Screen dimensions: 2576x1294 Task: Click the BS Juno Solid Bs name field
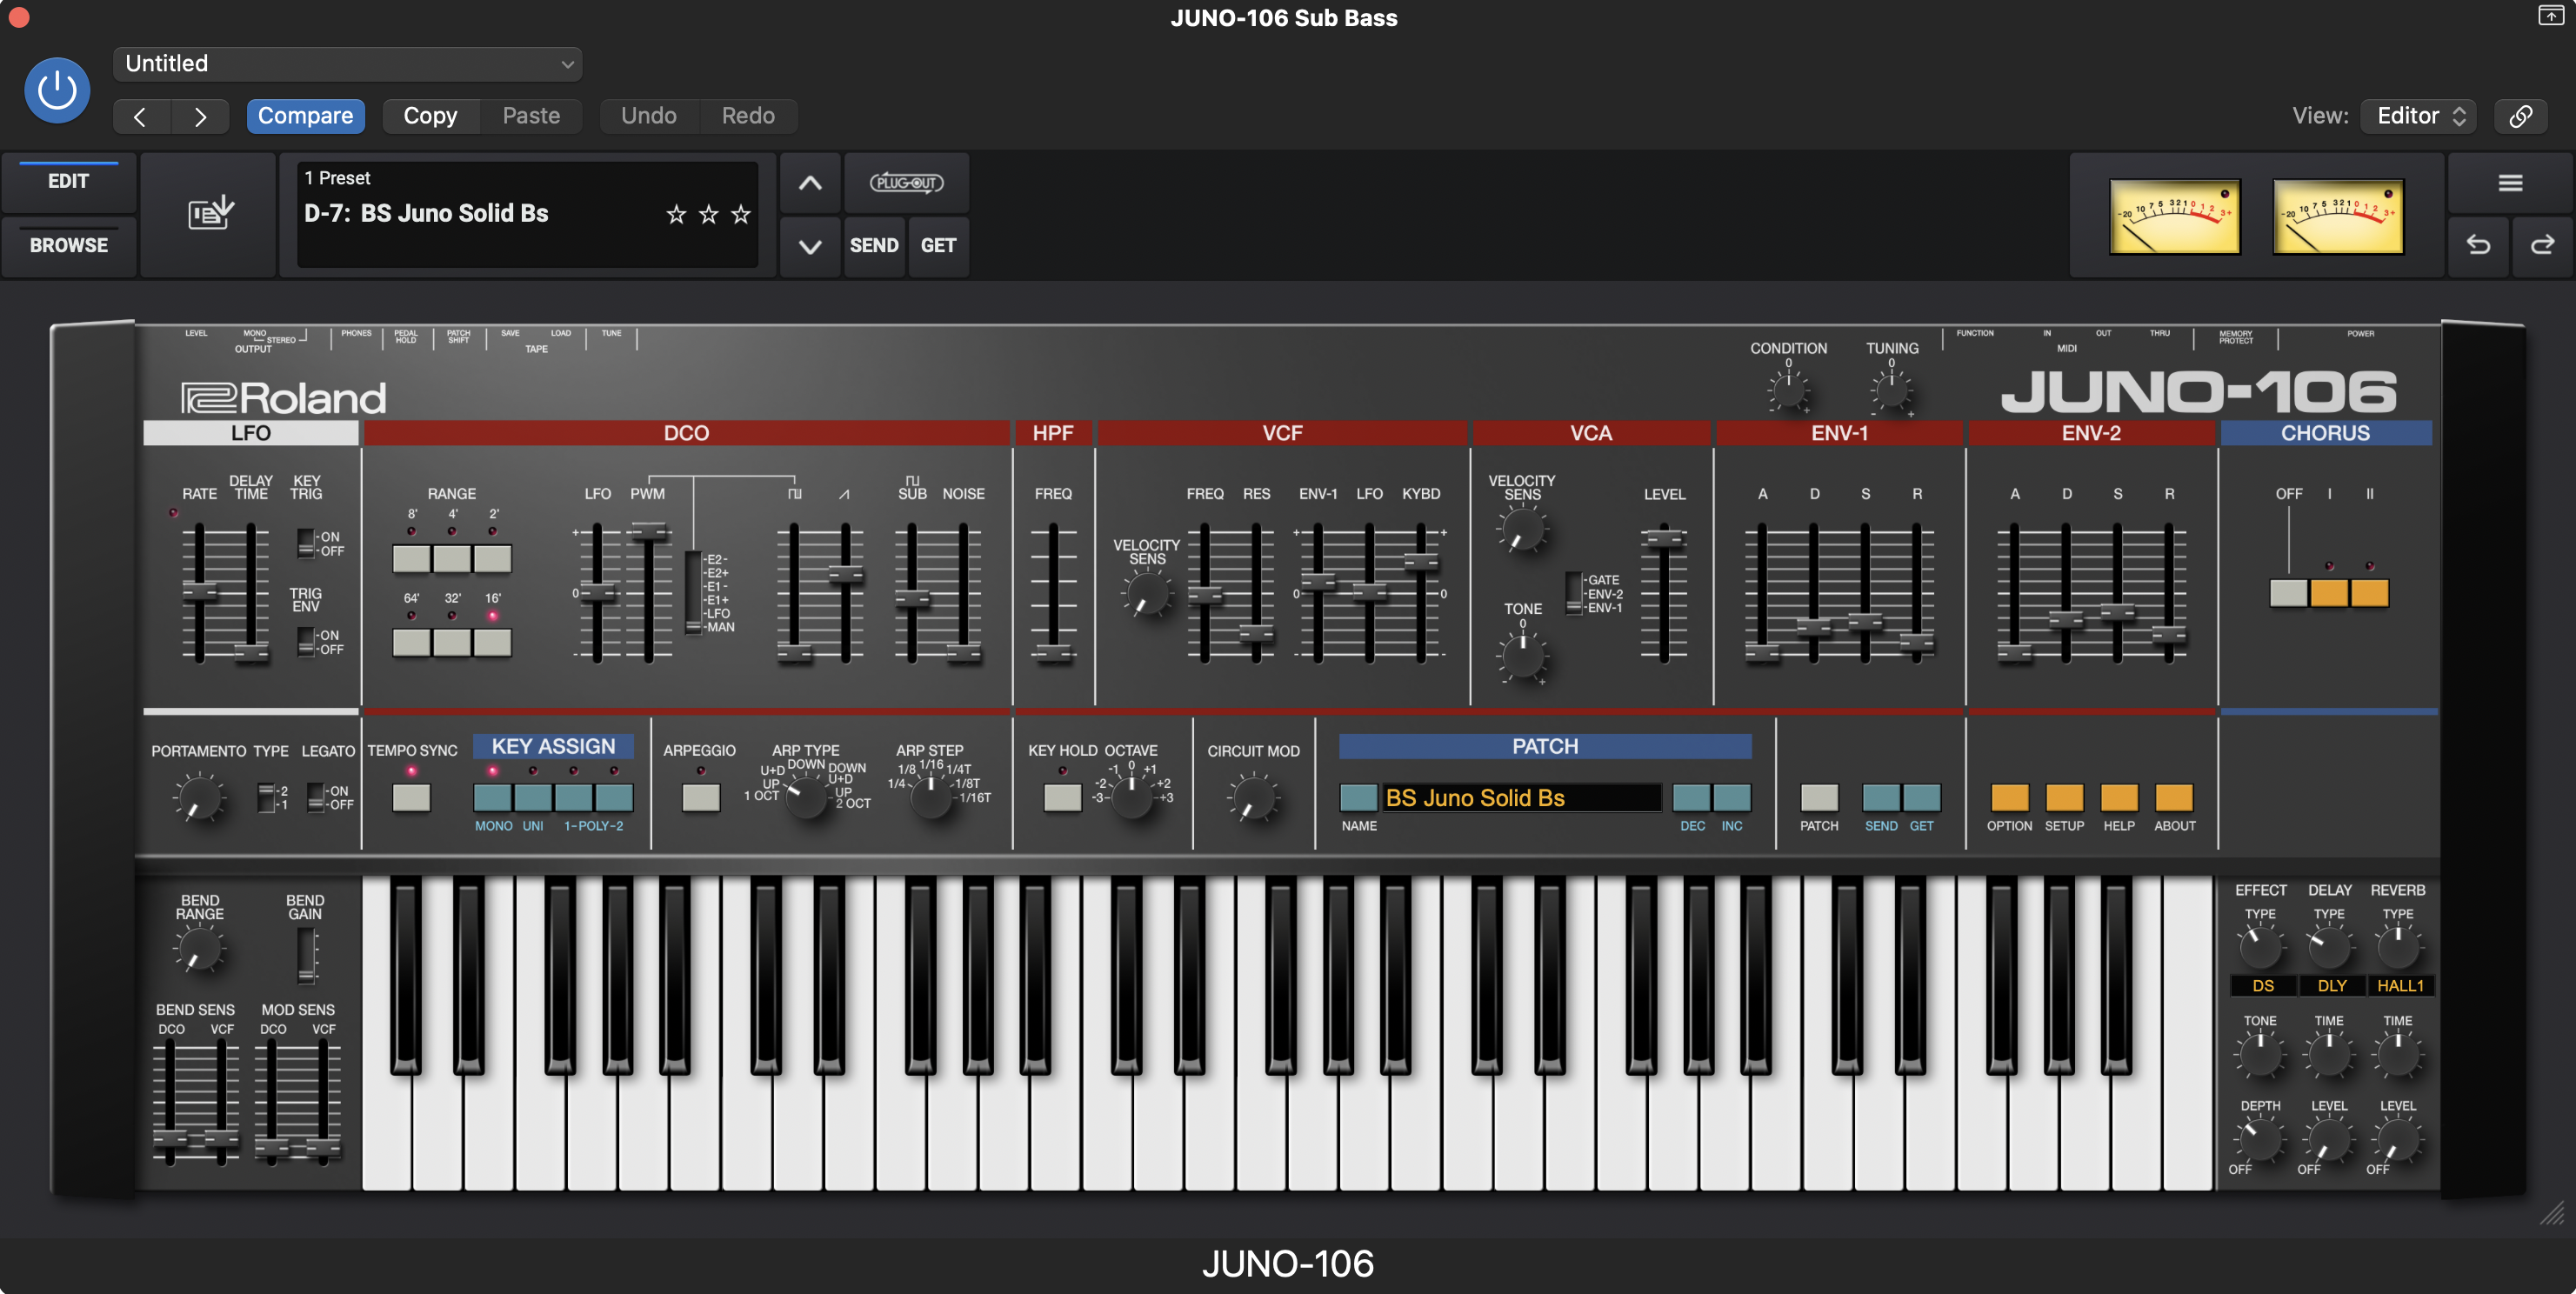click(x=1520, y=797)
